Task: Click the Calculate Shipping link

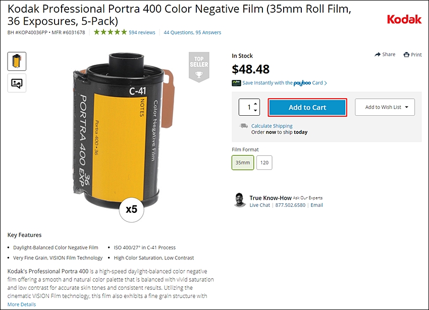Action: click(x=272, y=126)
